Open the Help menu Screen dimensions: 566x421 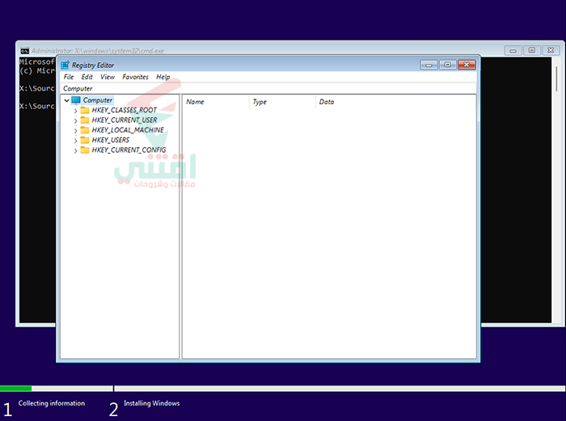point(163,77)
